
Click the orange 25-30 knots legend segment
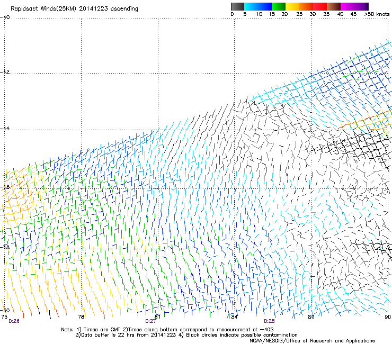coord(306,6)
